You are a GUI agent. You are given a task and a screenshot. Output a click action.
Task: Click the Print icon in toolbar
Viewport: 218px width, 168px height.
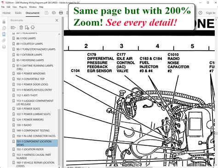(61, 13)
